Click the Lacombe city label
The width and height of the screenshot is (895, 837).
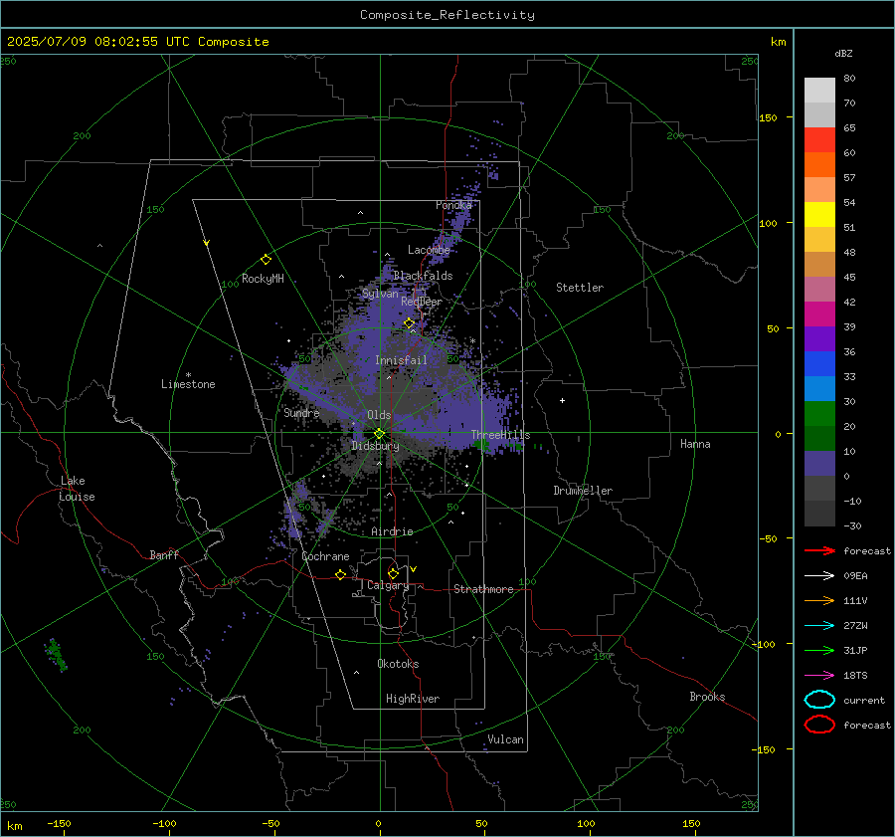(x=429, y=250)
